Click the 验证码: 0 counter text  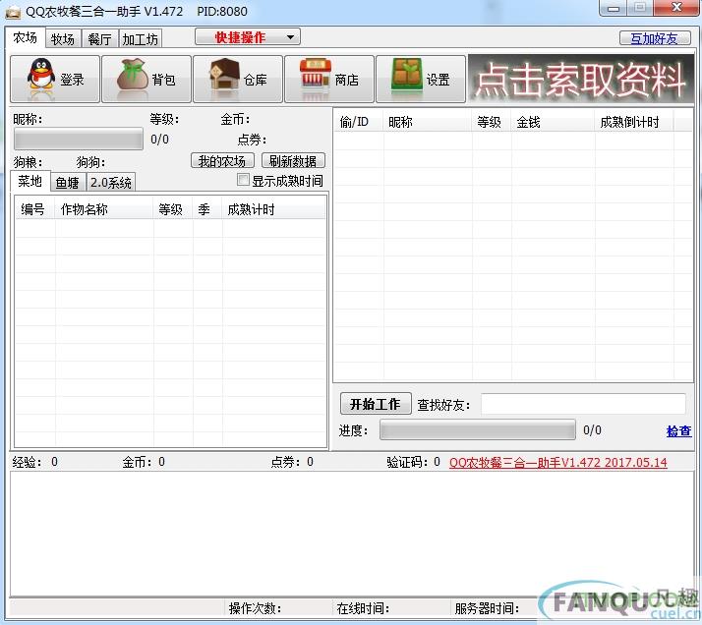coord(413,462)
